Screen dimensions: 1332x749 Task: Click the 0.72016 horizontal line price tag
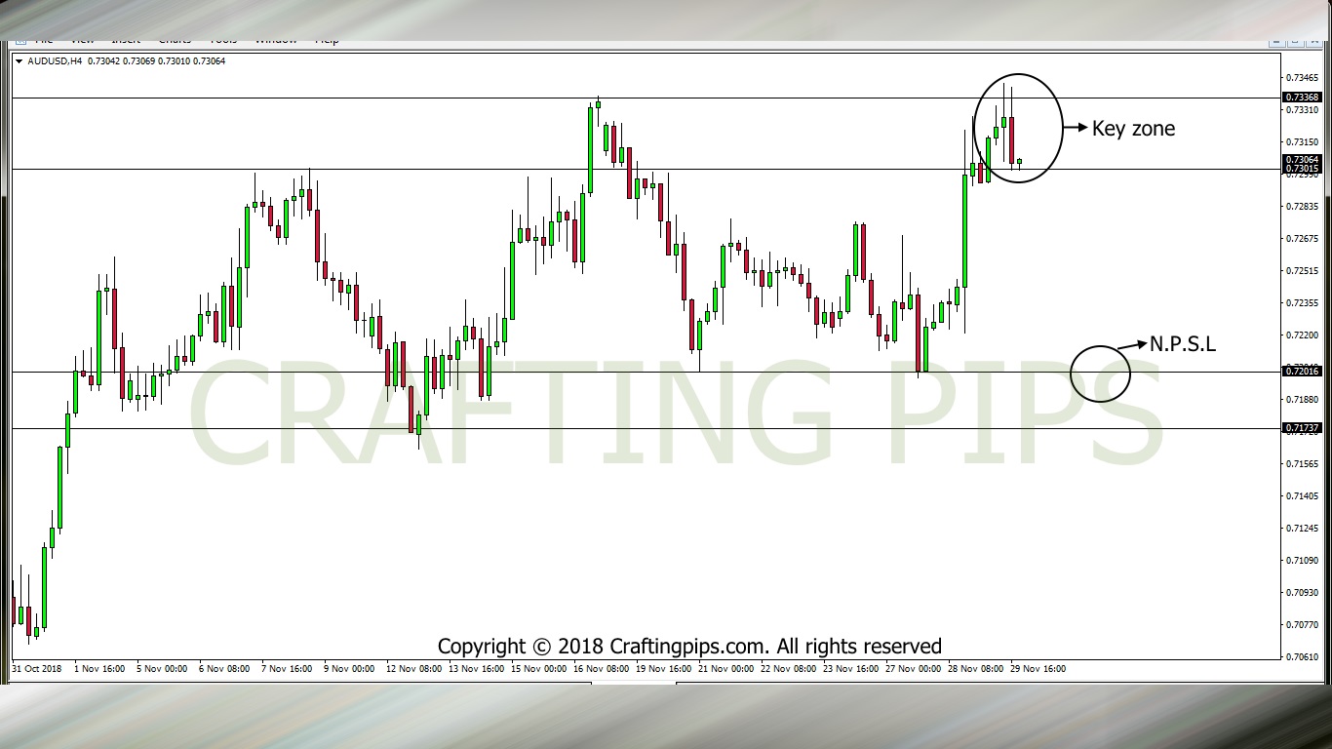1303,372
